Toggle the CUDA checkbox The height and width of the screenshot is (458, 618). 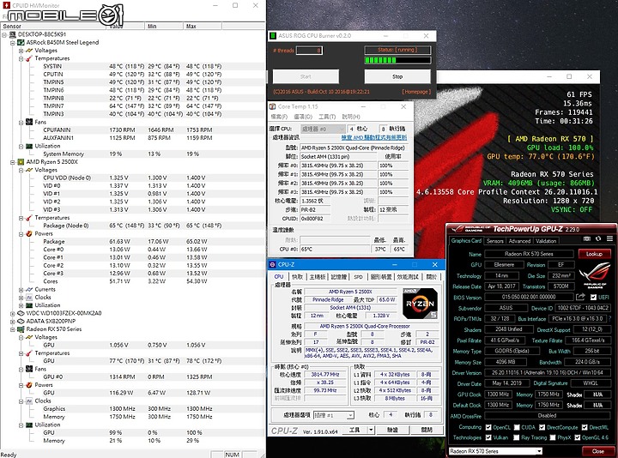tap(517, 427)
